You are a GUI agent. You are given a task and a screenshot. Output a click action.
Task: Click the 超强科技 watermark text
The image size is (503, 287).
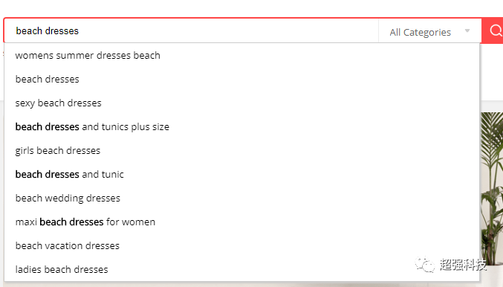click(x=463, y=264)
